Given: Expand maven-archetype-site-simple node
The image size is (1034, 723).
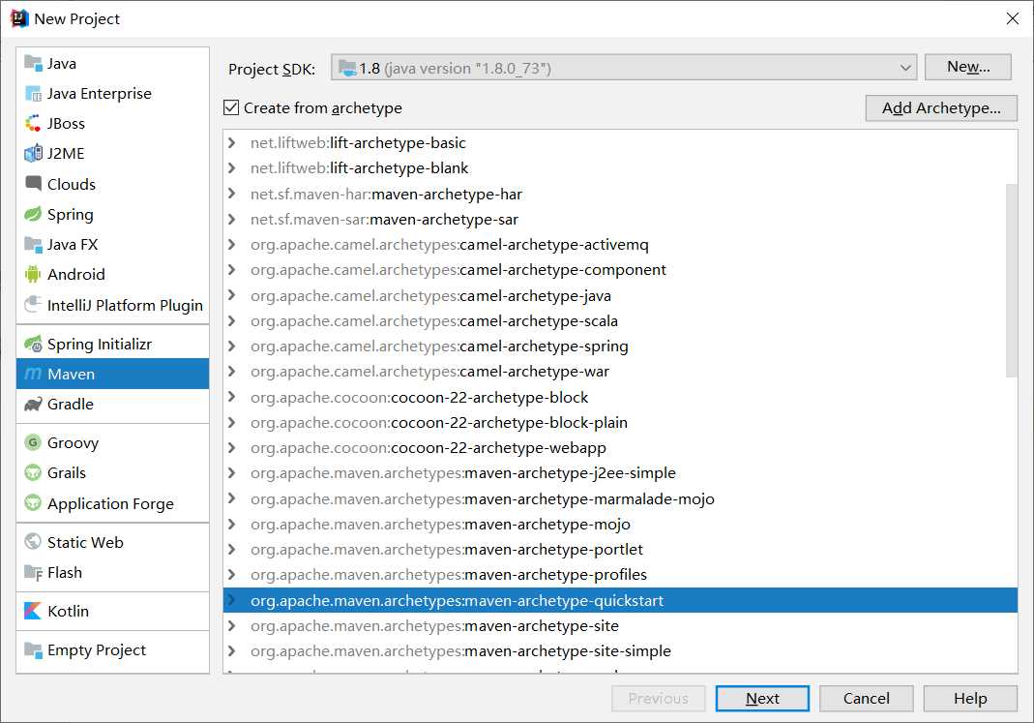Looking at the screenshot, I should (231, 650).
